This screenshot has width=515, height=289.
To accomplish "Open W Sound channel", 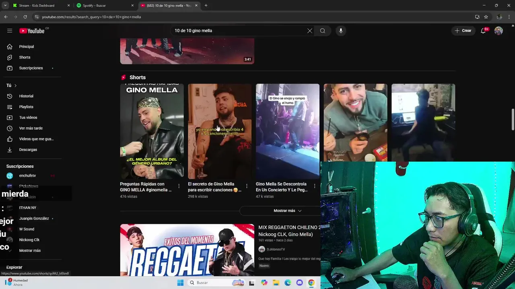I will point(27,229).
